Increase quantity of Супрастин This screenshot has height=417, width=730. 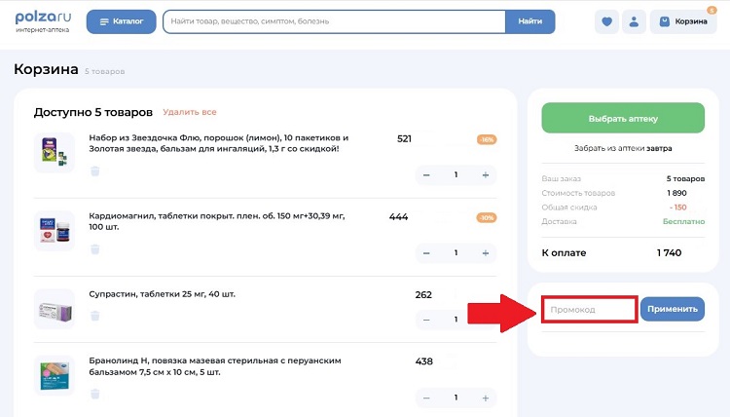coord(485,320)
